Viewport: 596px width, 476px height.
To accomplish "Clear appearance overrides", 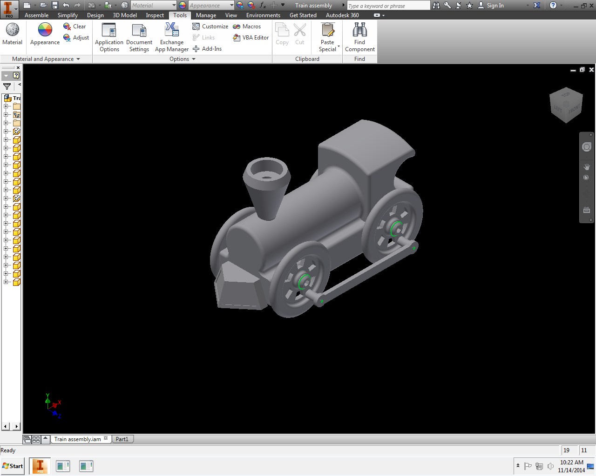I will click(74, 26).
